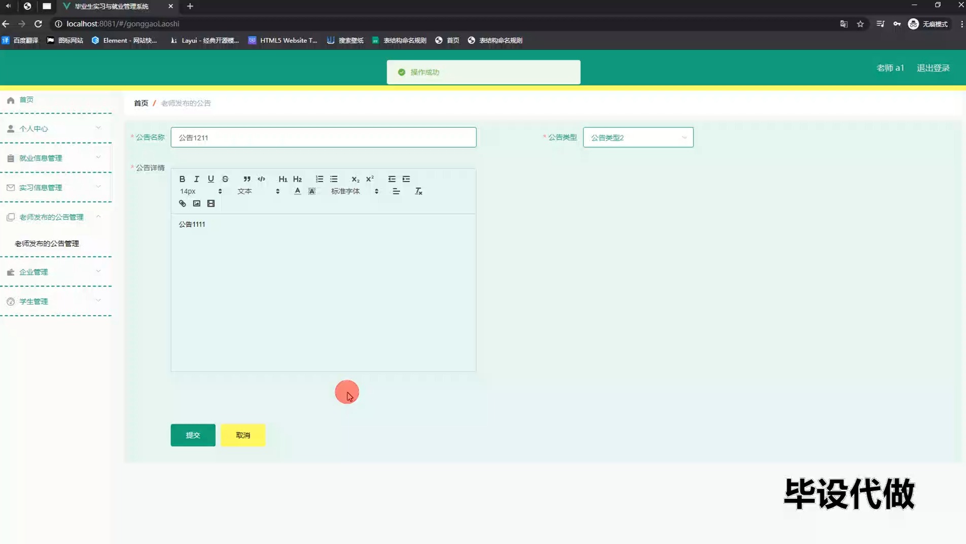Viewport: 966px width, 544px height.
Task: Collapse the 老师发布的公告管理 menu
Action: click(x=56, y=217)
